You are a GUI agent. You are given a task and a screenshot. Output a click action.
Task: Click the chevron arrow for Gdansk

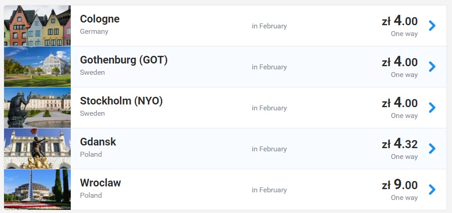point(432,149)
